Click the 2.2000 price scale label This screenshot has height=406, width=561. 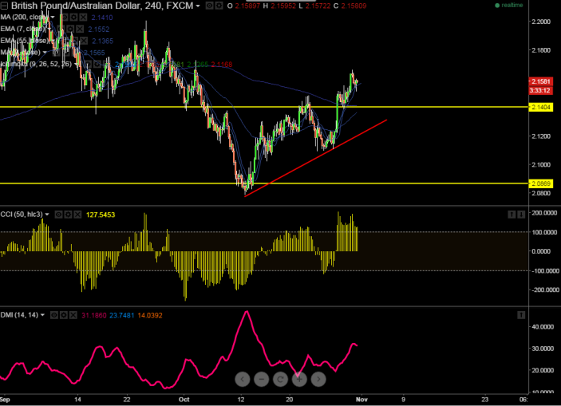point(541,22)
